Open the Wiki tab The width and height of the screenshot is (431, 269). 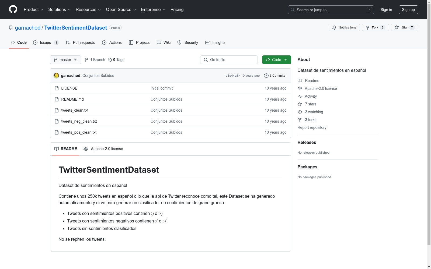point(164,43)
